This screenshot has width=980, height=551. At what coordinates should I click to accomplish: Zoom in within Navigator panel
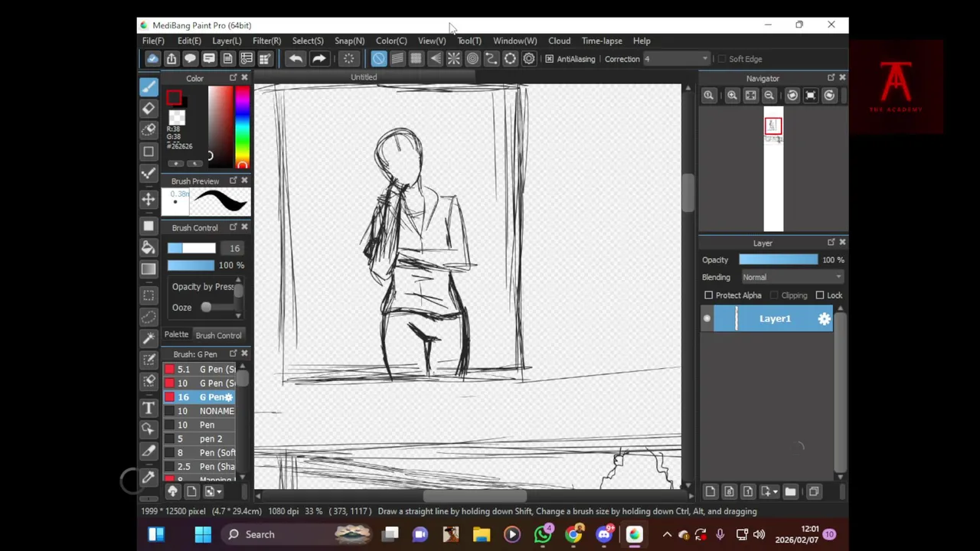[732, 95]
